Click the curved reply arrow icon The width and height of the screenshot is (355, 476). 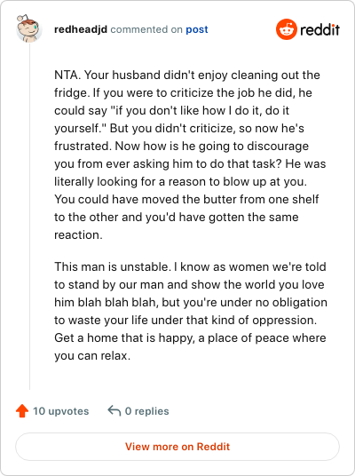point(114,411)
